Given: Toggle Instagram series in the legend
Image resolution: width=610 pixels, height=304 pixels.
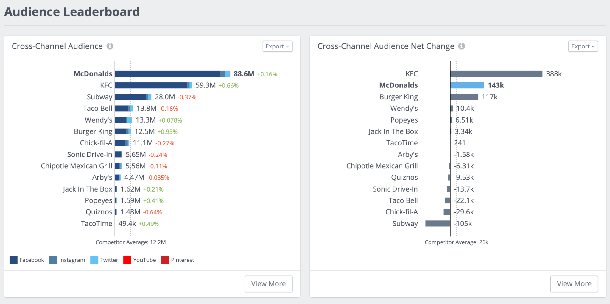Looking at the screenshot, I should click(x=53, y=260).
